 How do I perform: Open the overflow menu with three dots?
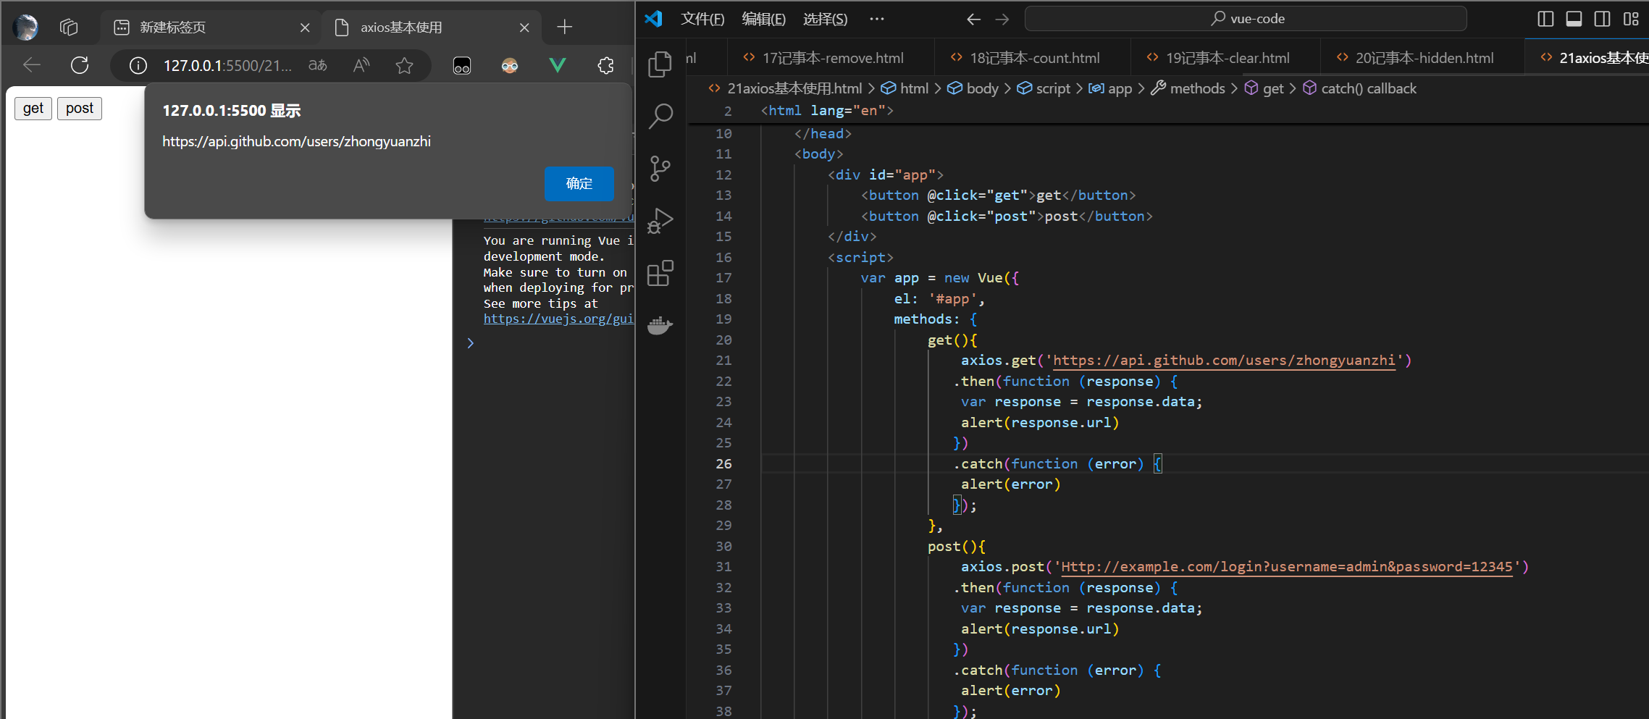pyautogui.click(x=877, y=19)
